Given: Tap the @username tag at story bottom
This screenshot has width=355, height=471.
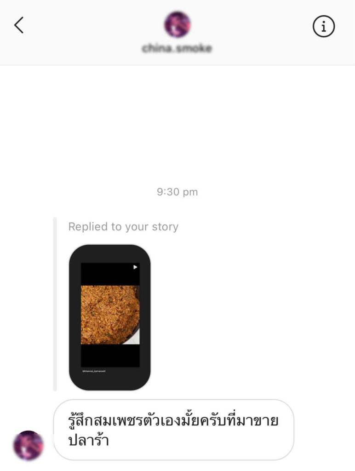Looking at the screenshot, I should tap(94, 371).
